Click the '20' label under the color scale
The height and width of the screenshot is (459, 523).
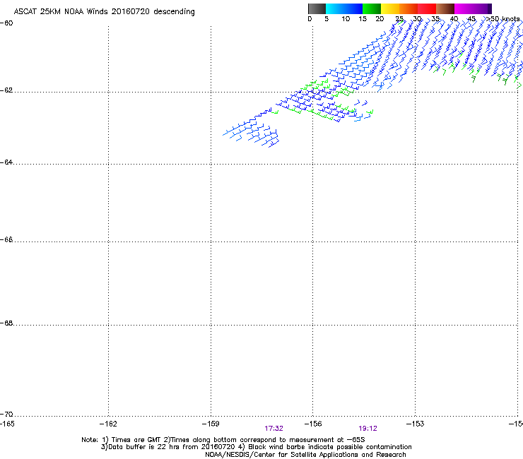380,19
